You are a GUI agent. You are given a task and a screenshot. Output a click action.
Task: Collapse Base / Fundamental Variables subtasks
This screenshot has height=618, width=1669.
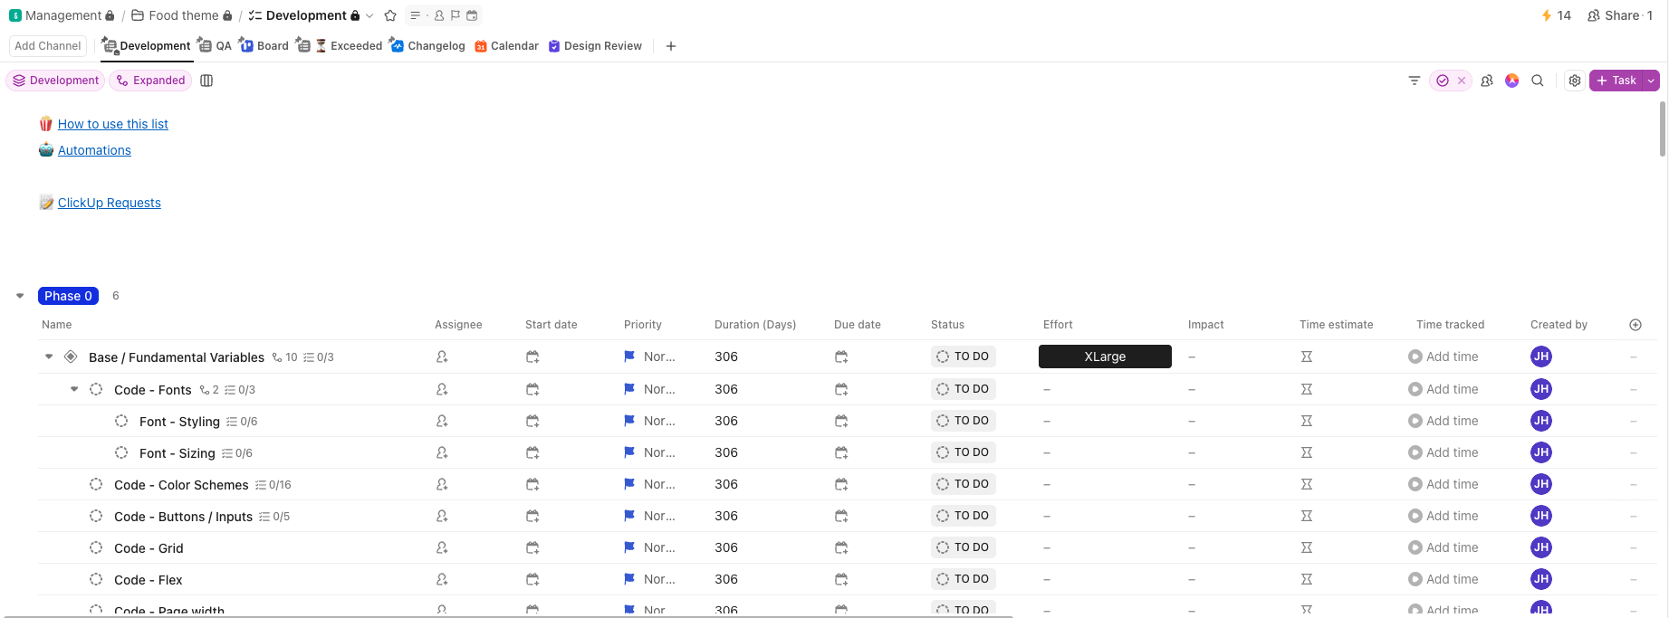click(x=49, y=357)
